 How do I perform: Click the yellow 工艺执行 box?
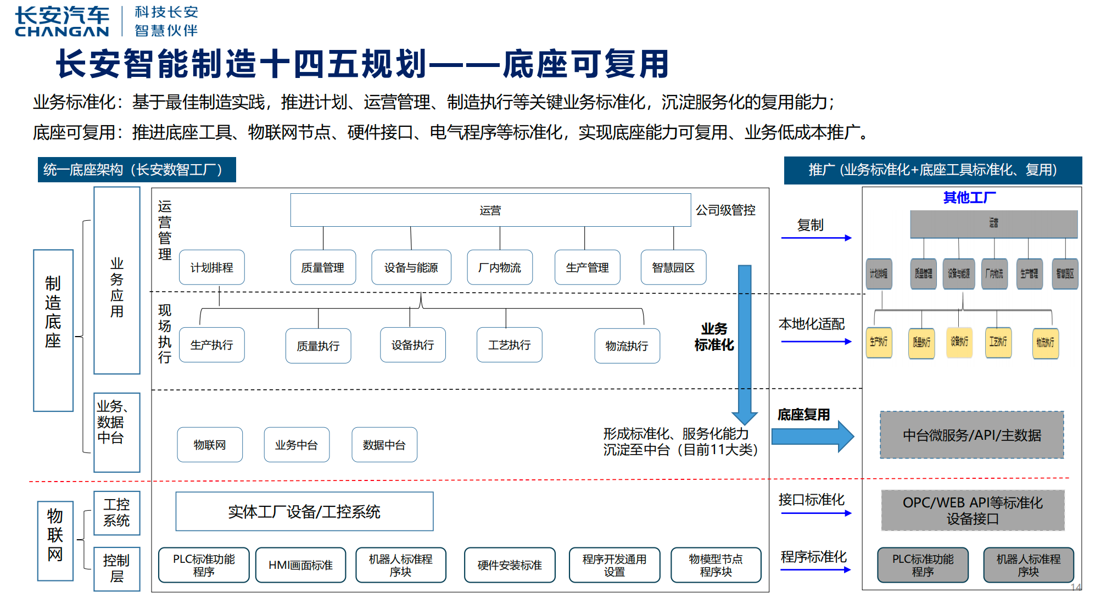[998, 342]
